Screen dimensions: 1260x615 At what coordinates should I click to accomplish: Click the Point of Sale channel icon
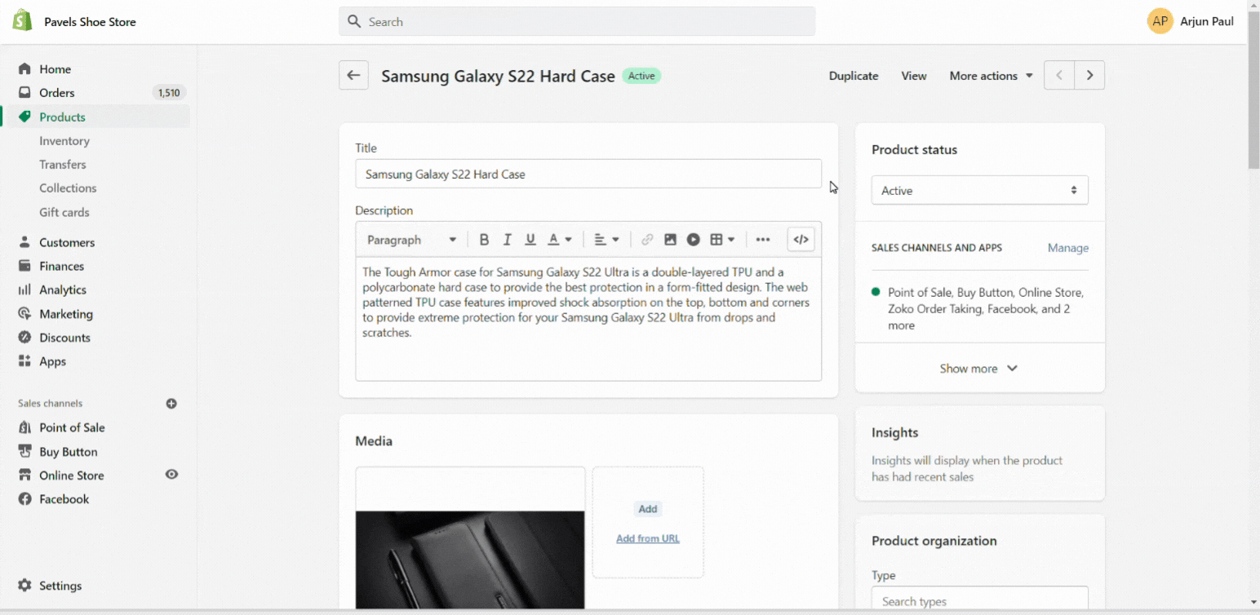24,427
